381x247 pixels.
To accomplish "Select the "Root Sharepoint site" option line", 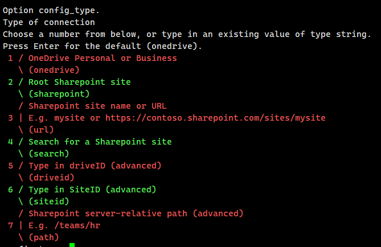I will pos(79,82).
